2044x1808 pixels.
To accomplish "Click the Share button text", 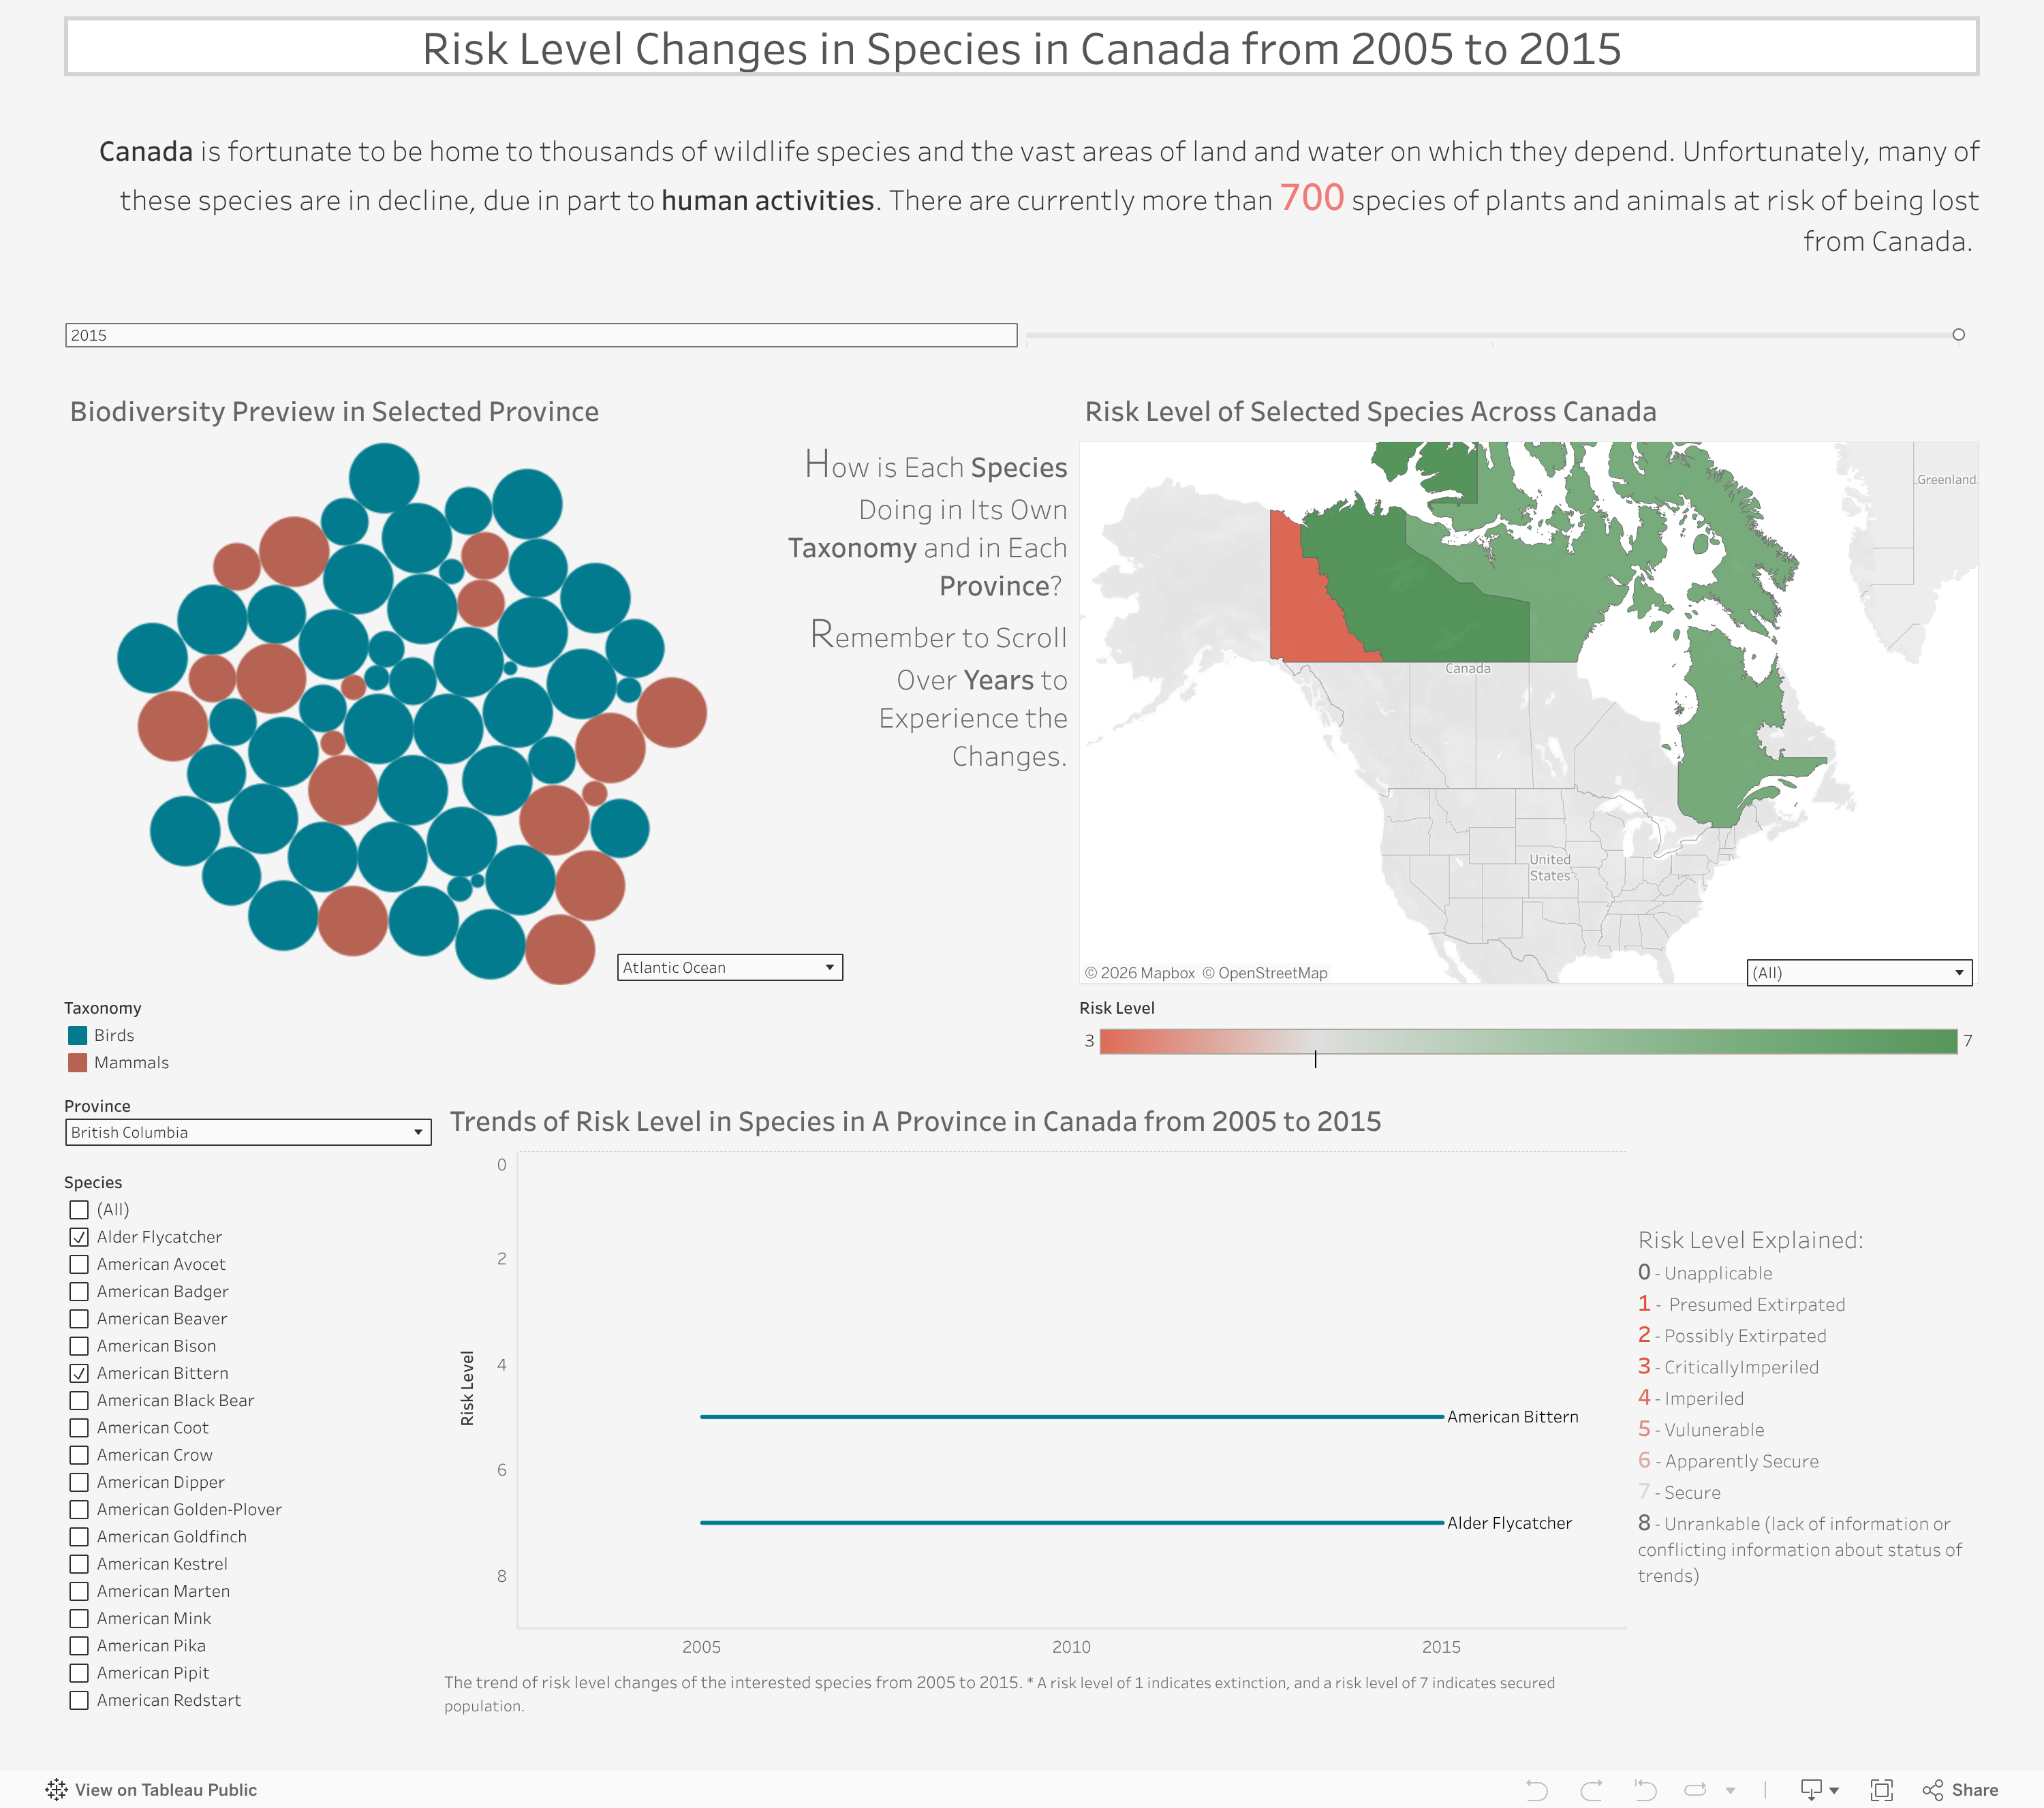I will click(1976, 1790).
